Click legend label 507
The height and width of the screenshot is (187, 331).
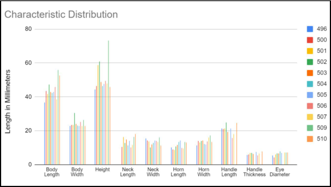coord(322,117)
